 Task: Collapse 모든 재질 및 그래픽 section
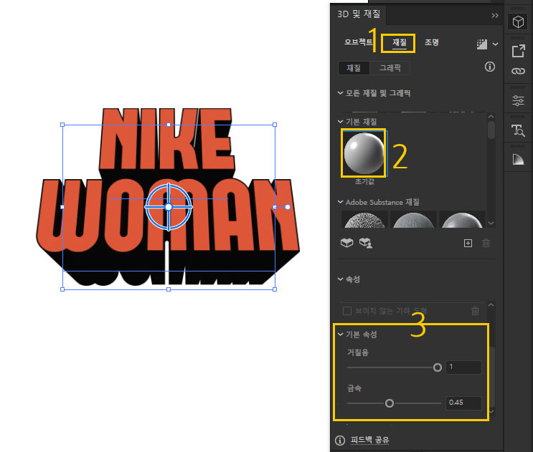tap(340, 93)
